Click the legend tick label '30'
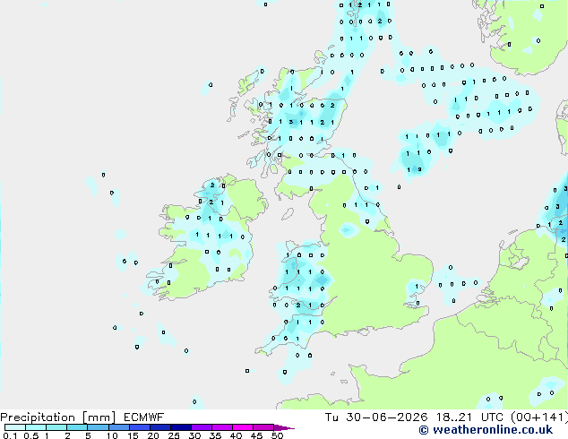This screenshot has width=568, height=439. pos(194,435)
